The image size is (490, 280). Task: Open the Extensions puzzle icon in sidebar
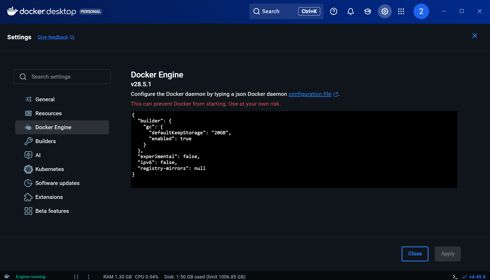[28, 197]
